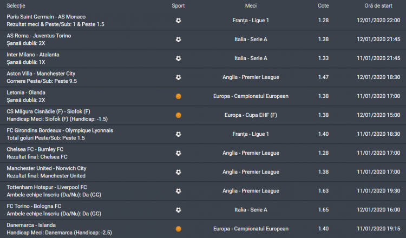Click the Oră de start column header
This screenshot has width=406, height=238.
click(379, 5)
